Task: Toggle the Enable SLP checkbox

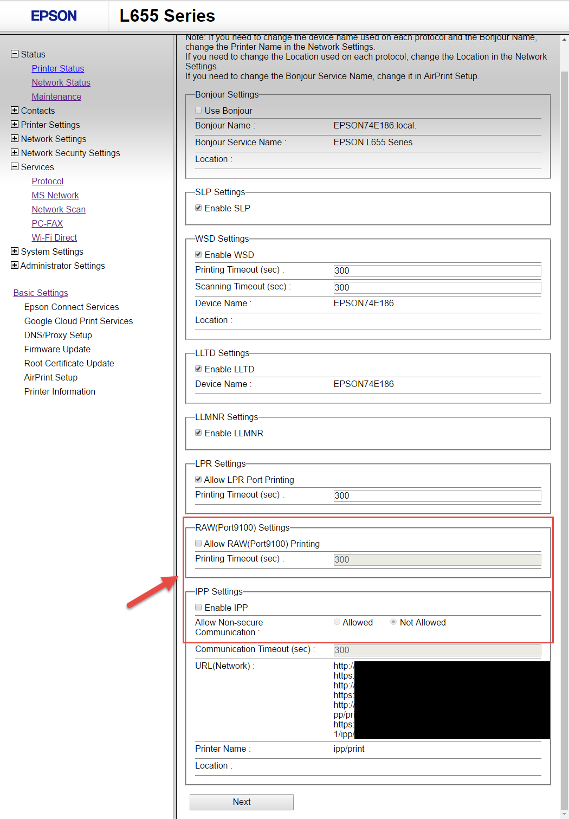Action: pos(198,208)
